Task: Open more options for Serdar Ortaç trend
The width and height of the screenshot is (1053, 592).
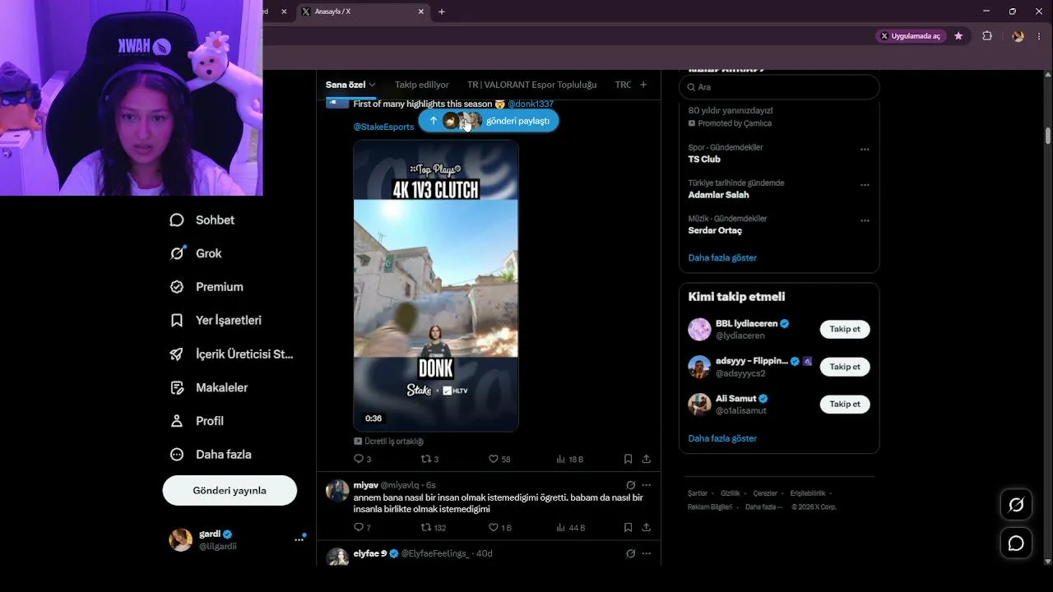Action: coord(865,220)
